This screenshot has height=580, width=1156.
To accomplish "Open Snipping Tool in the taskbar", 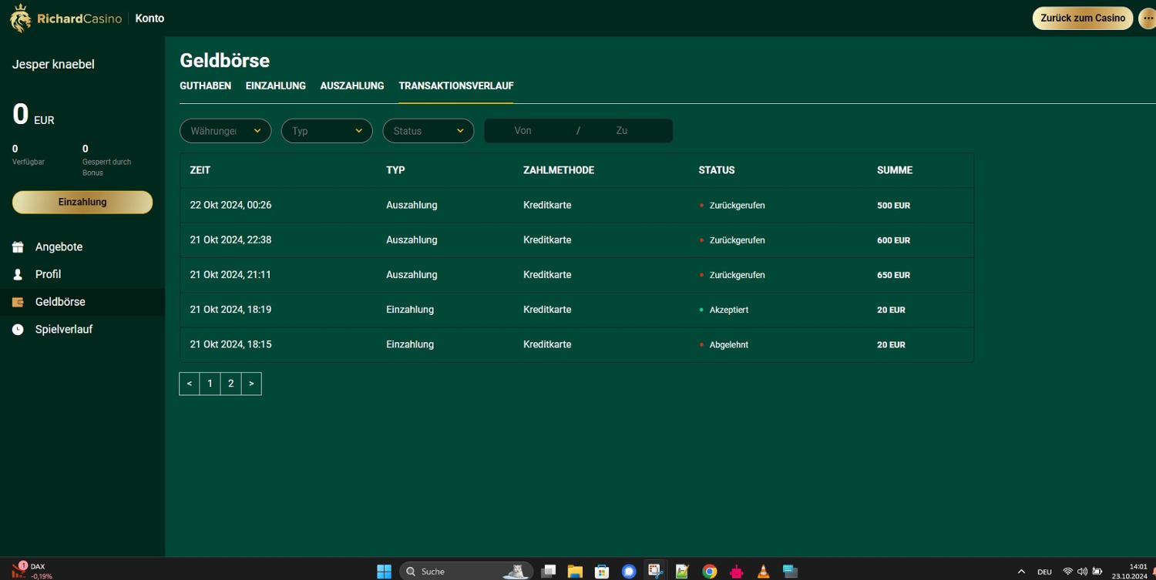I will click(655, 571).
